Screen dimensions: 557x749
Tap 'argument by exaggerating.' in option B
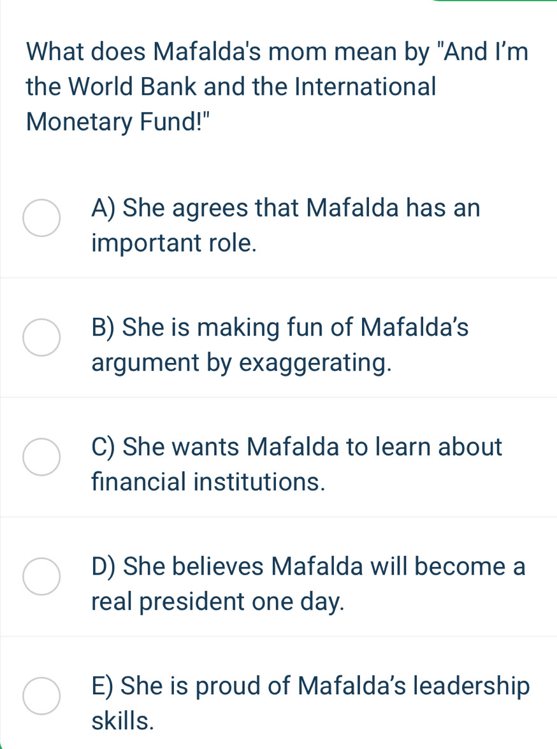click(241, 363)
